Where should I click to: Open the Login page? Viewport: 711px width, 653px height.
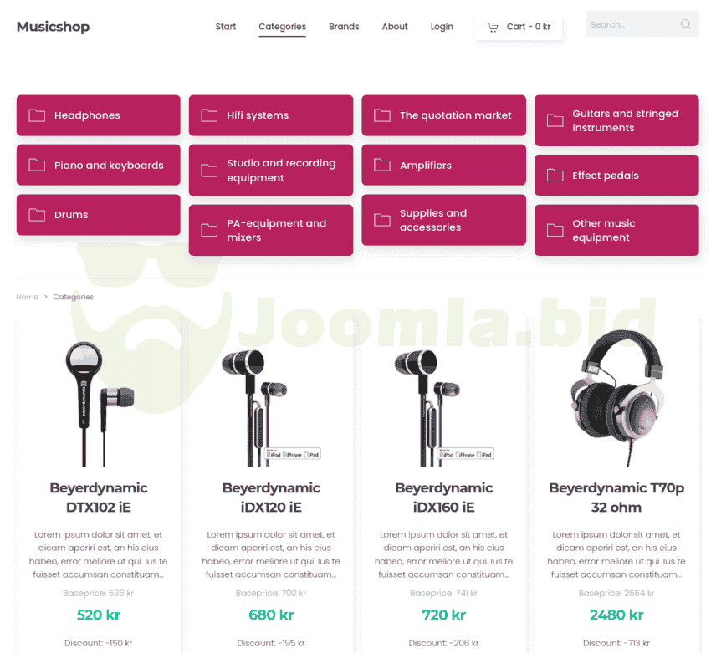click(x=442, y=27)
